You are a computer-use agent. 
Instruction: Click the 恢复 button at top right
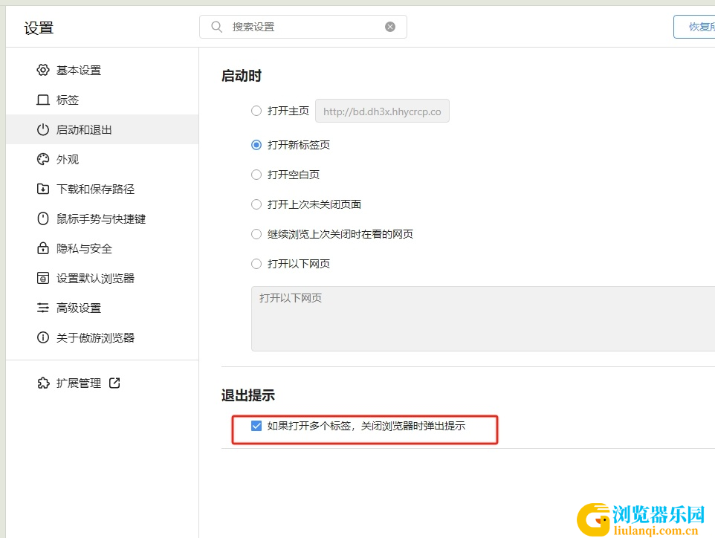click(x=694, y=27)
